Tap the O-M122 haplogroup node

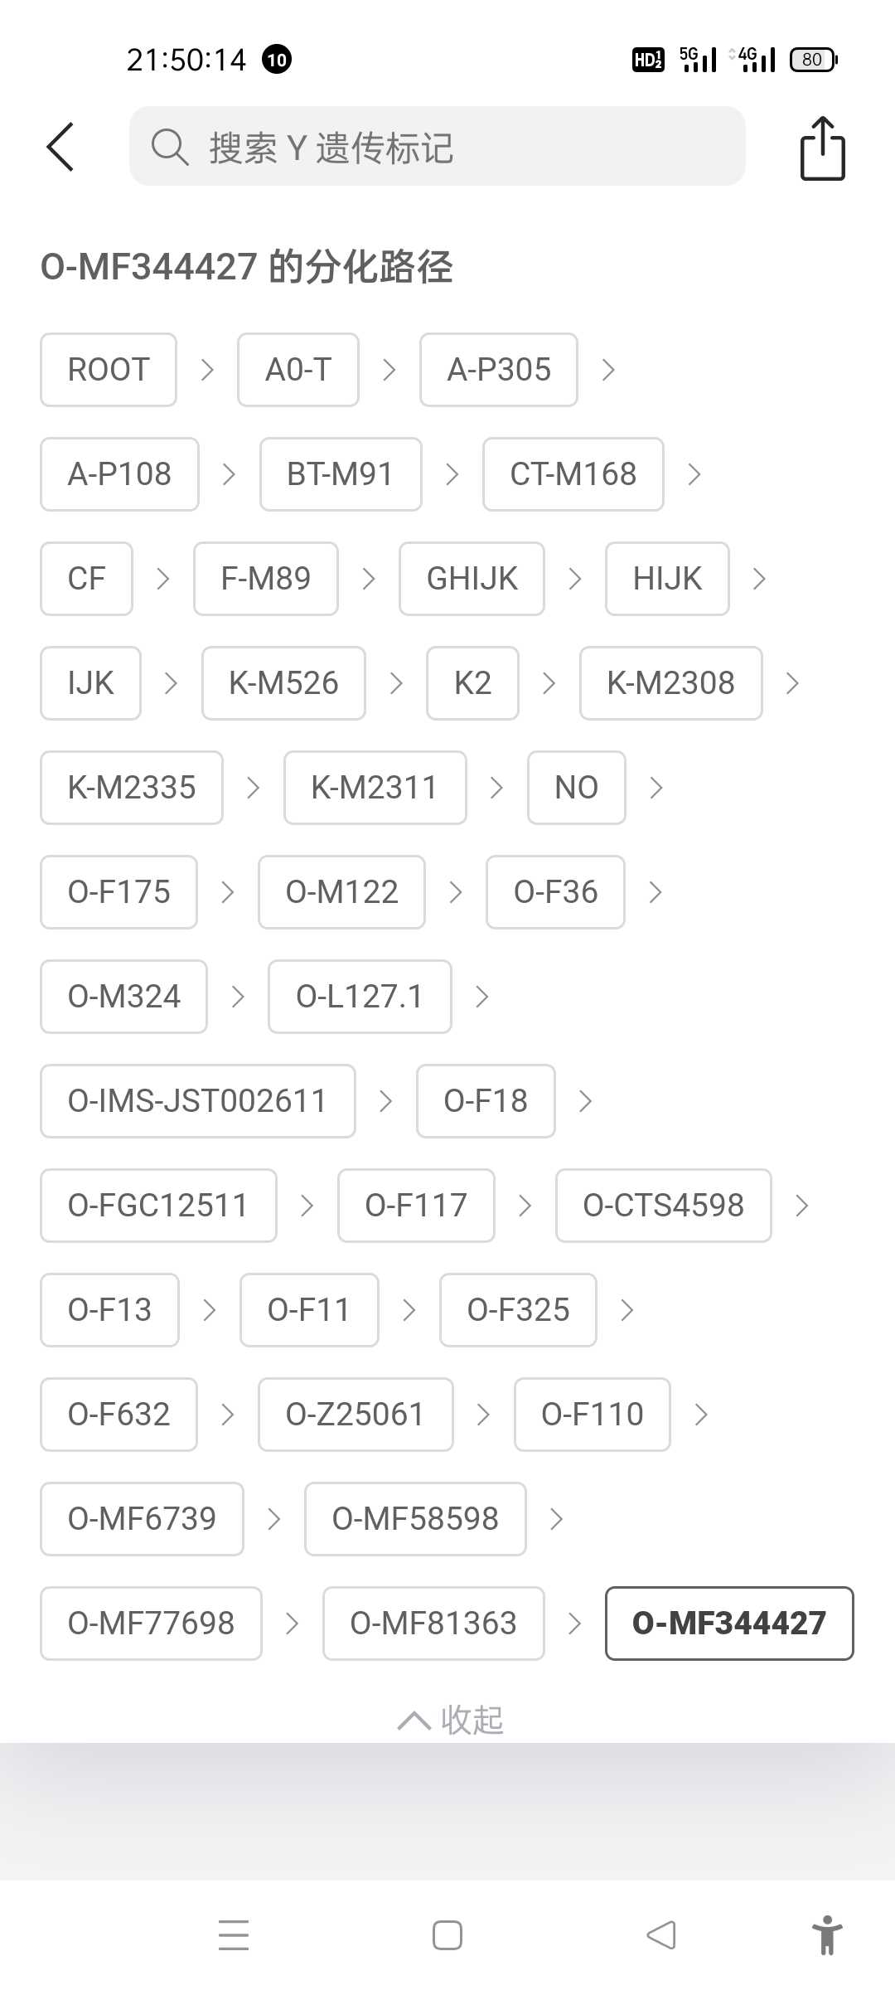point(341,892)
